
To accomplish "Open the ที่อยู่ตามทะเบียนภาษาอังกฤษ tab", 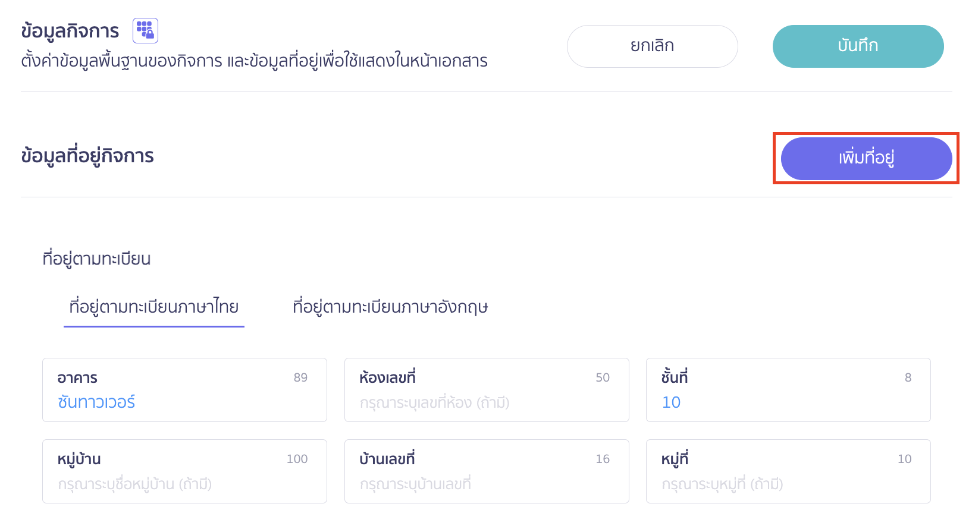I will (390, 307).
